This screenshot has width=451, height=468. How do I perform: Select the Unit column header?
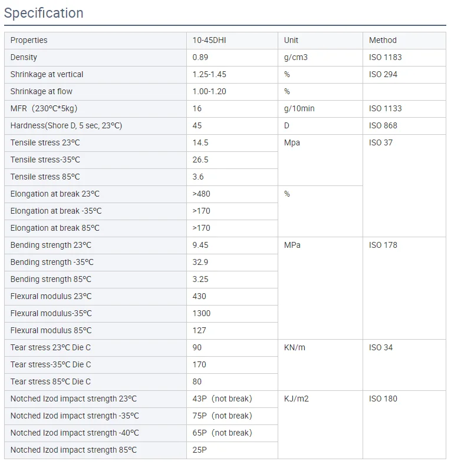tap(320, 40)
